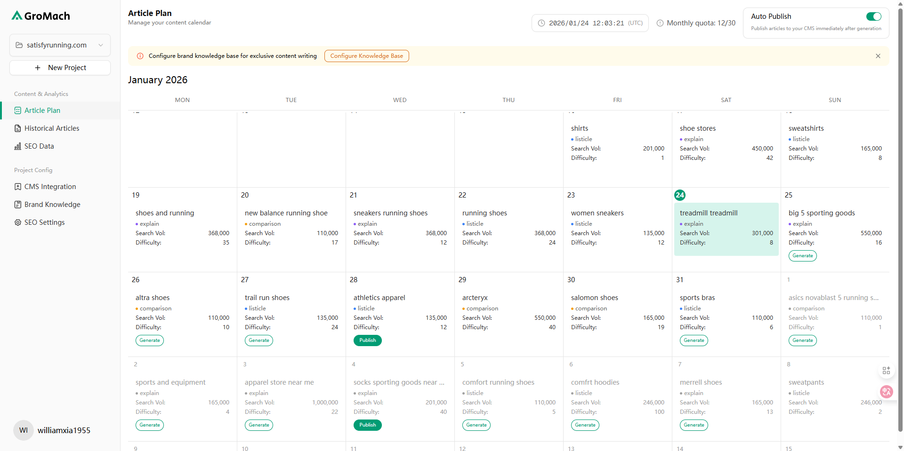Select the Article Plan menu item
904x451 pixels.
42,110
